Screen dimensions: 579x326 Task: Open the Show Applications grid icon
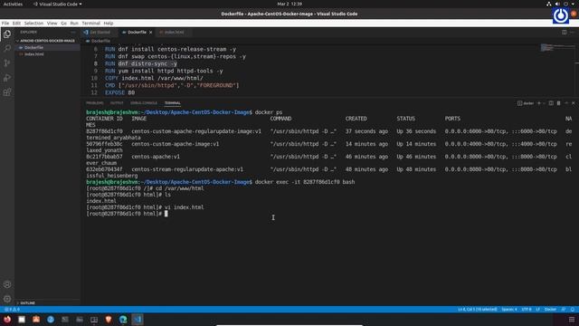(572, 320)
